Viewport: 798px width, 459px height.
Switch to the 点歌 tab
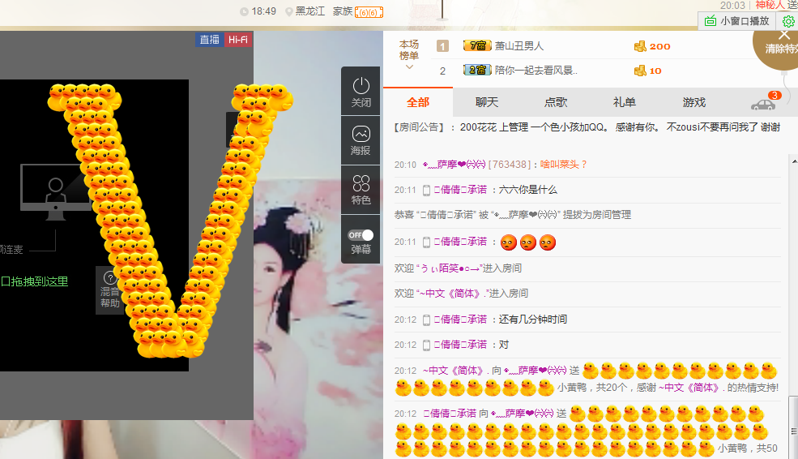[555, 102]
